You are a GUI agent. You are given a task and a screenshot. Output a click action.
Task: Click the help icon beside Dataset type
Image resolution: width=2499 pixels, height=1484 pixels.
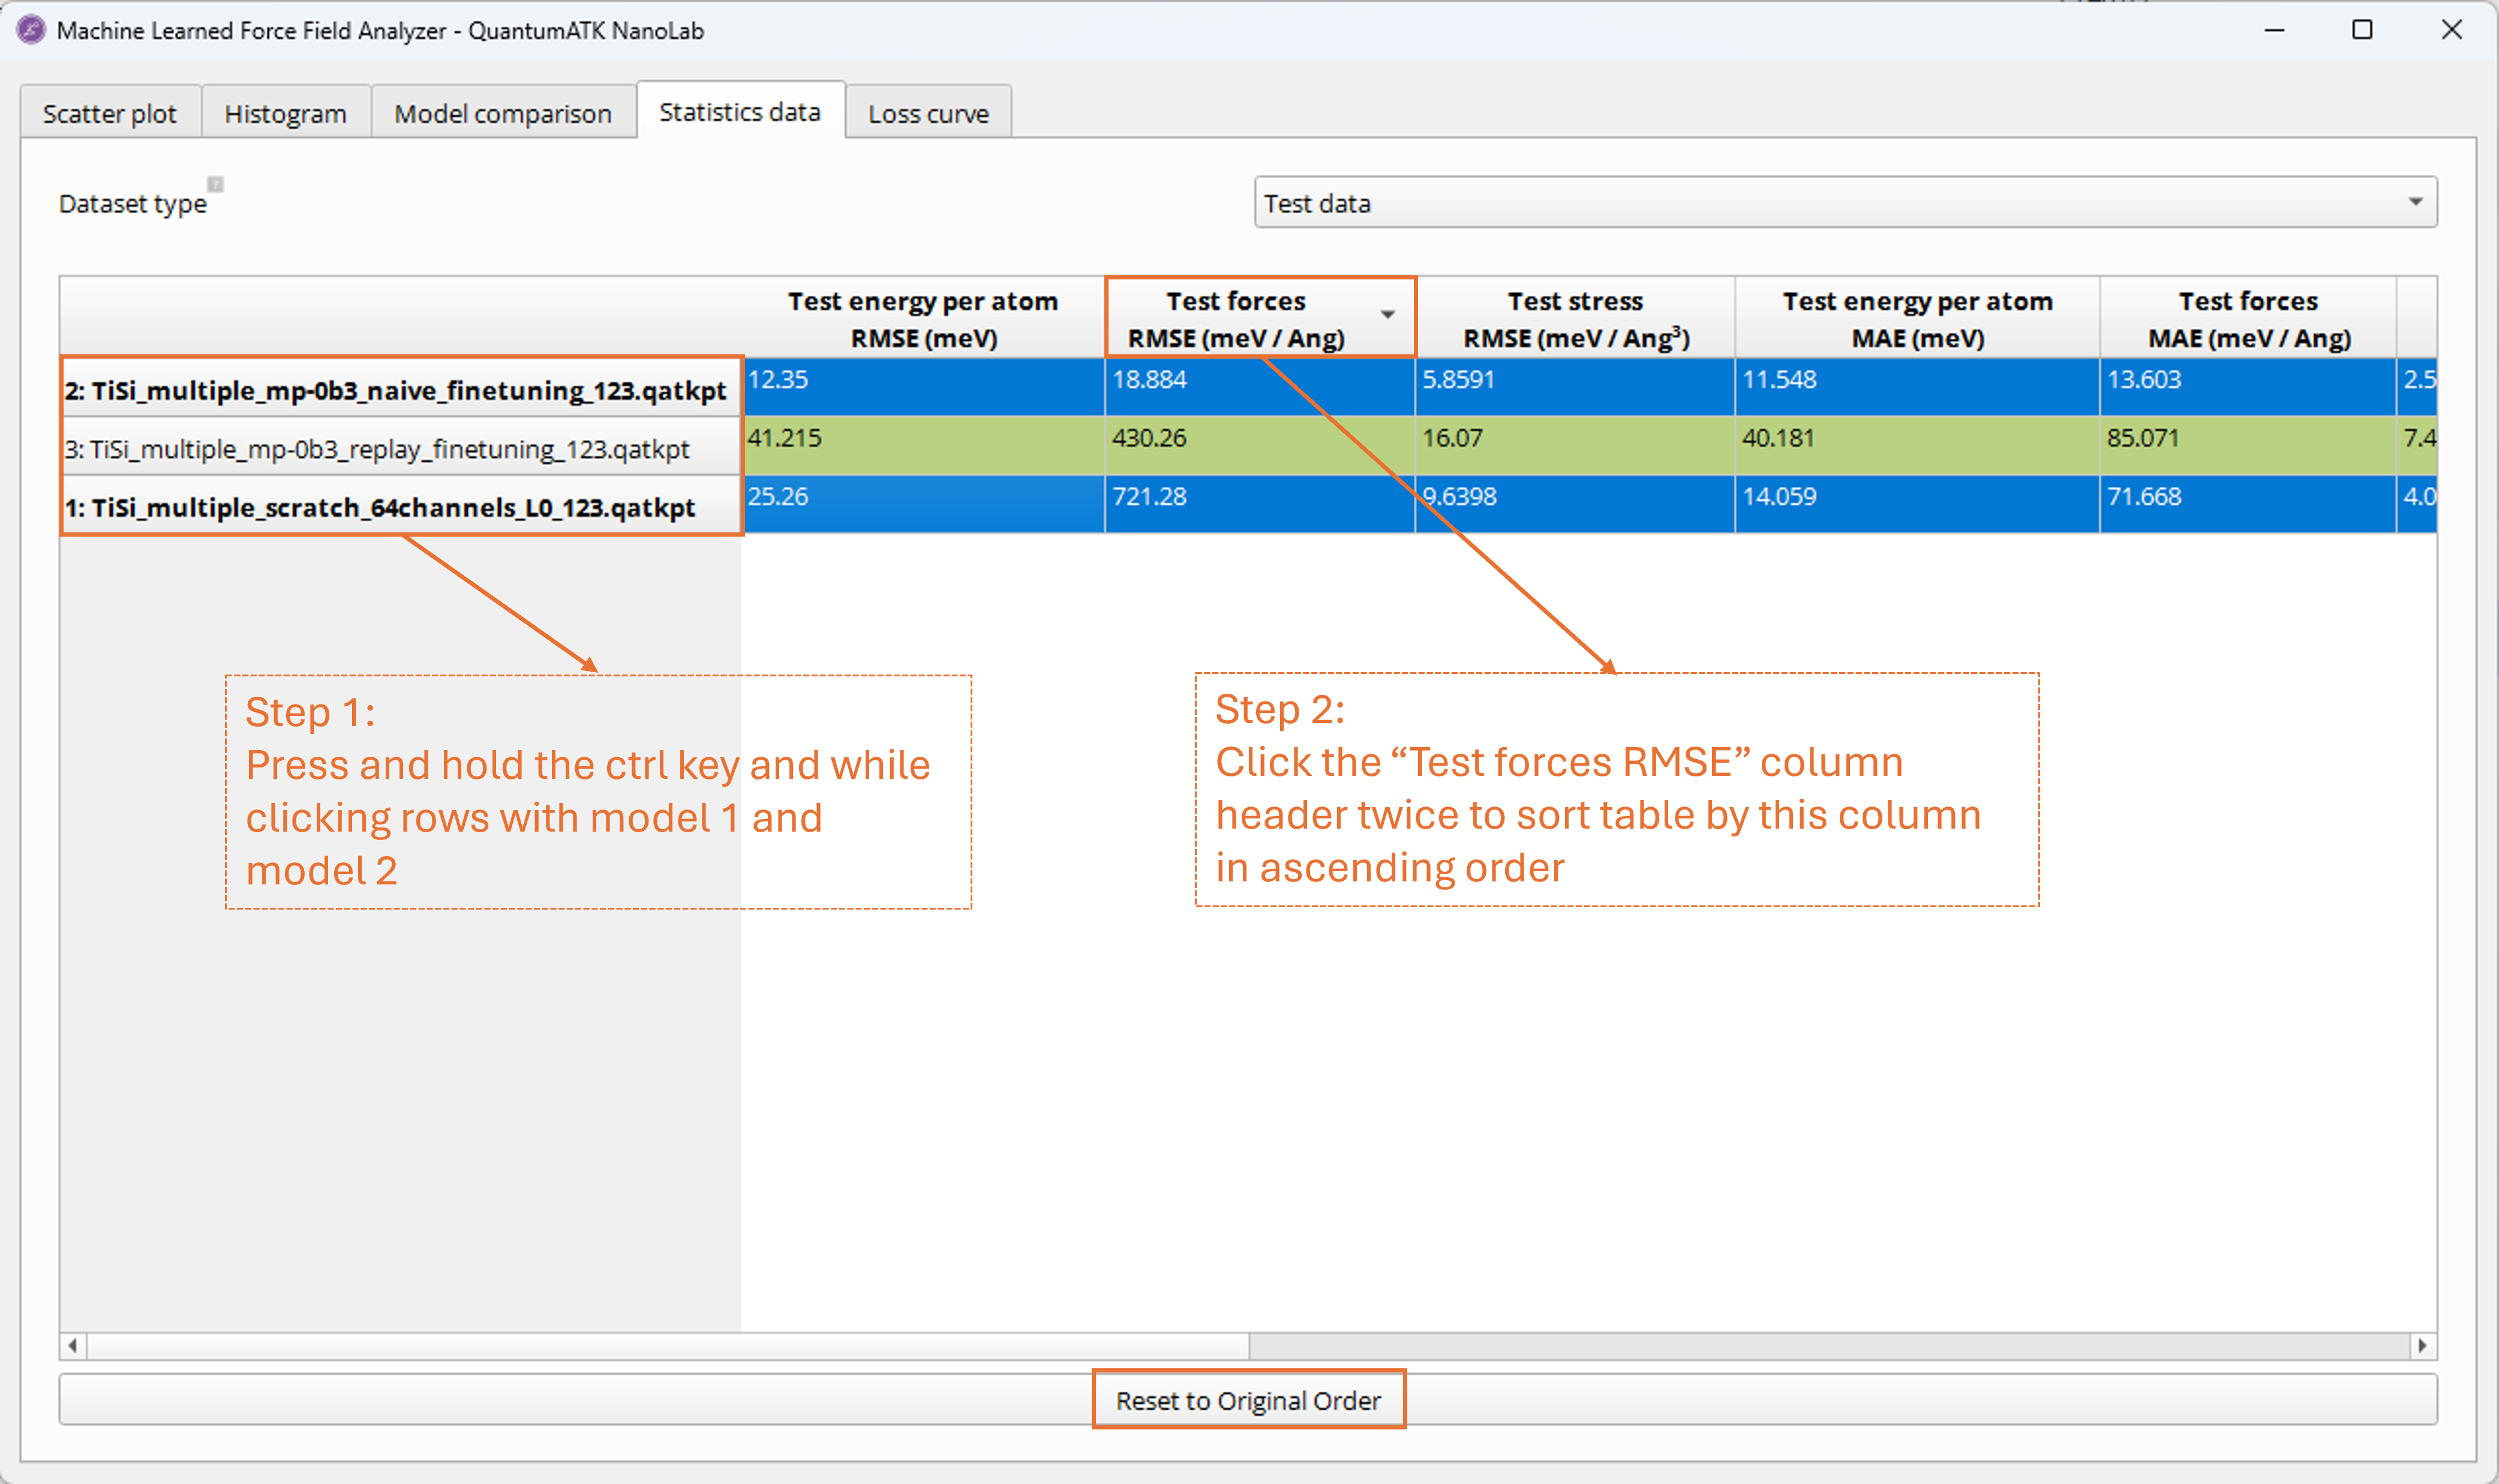[x=215, y=184]
